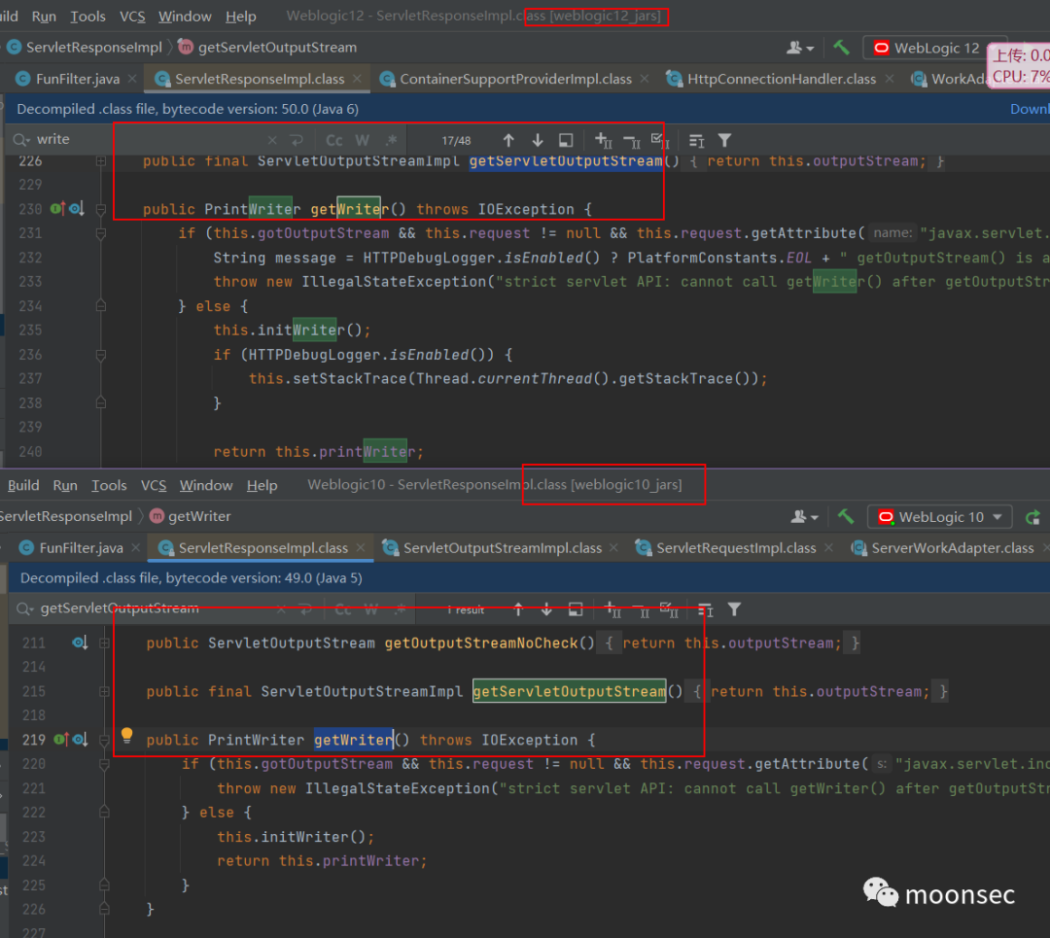The image size is (1050, 938).
Task: Click the yellow intention lightbulb at line 219
Action: coord(126,735)
